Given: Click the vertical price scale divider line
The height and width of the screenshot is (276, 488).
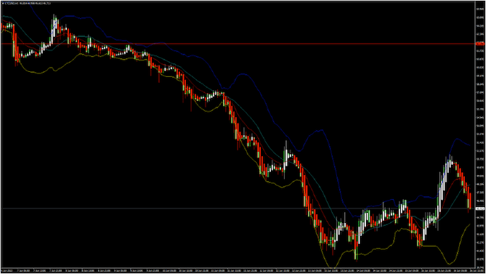Looking at the screenshot, I should 476,134.
